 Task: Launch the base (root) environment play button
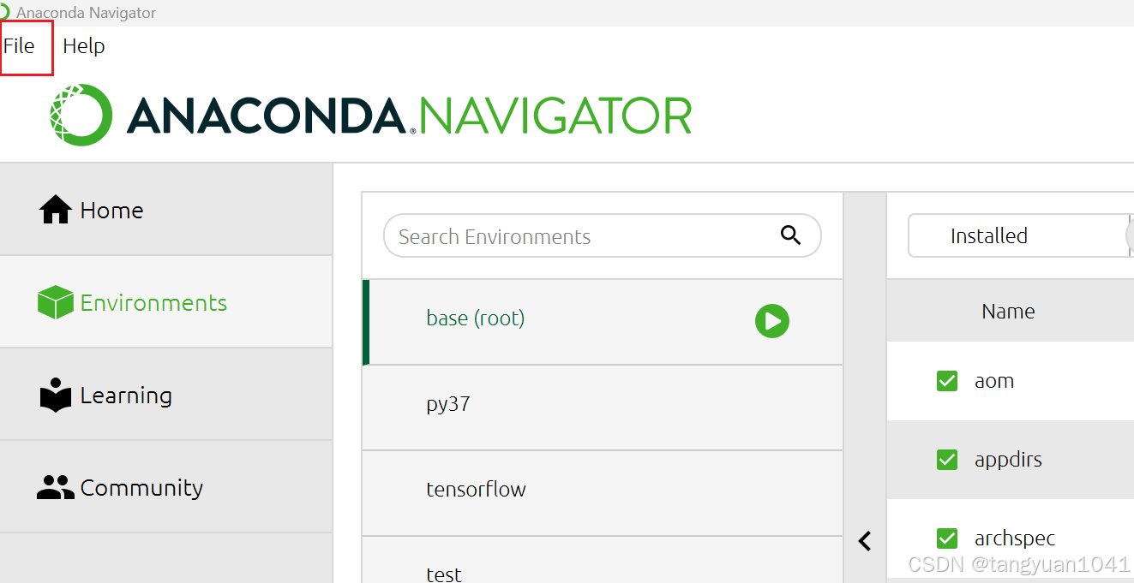point(771,320)
